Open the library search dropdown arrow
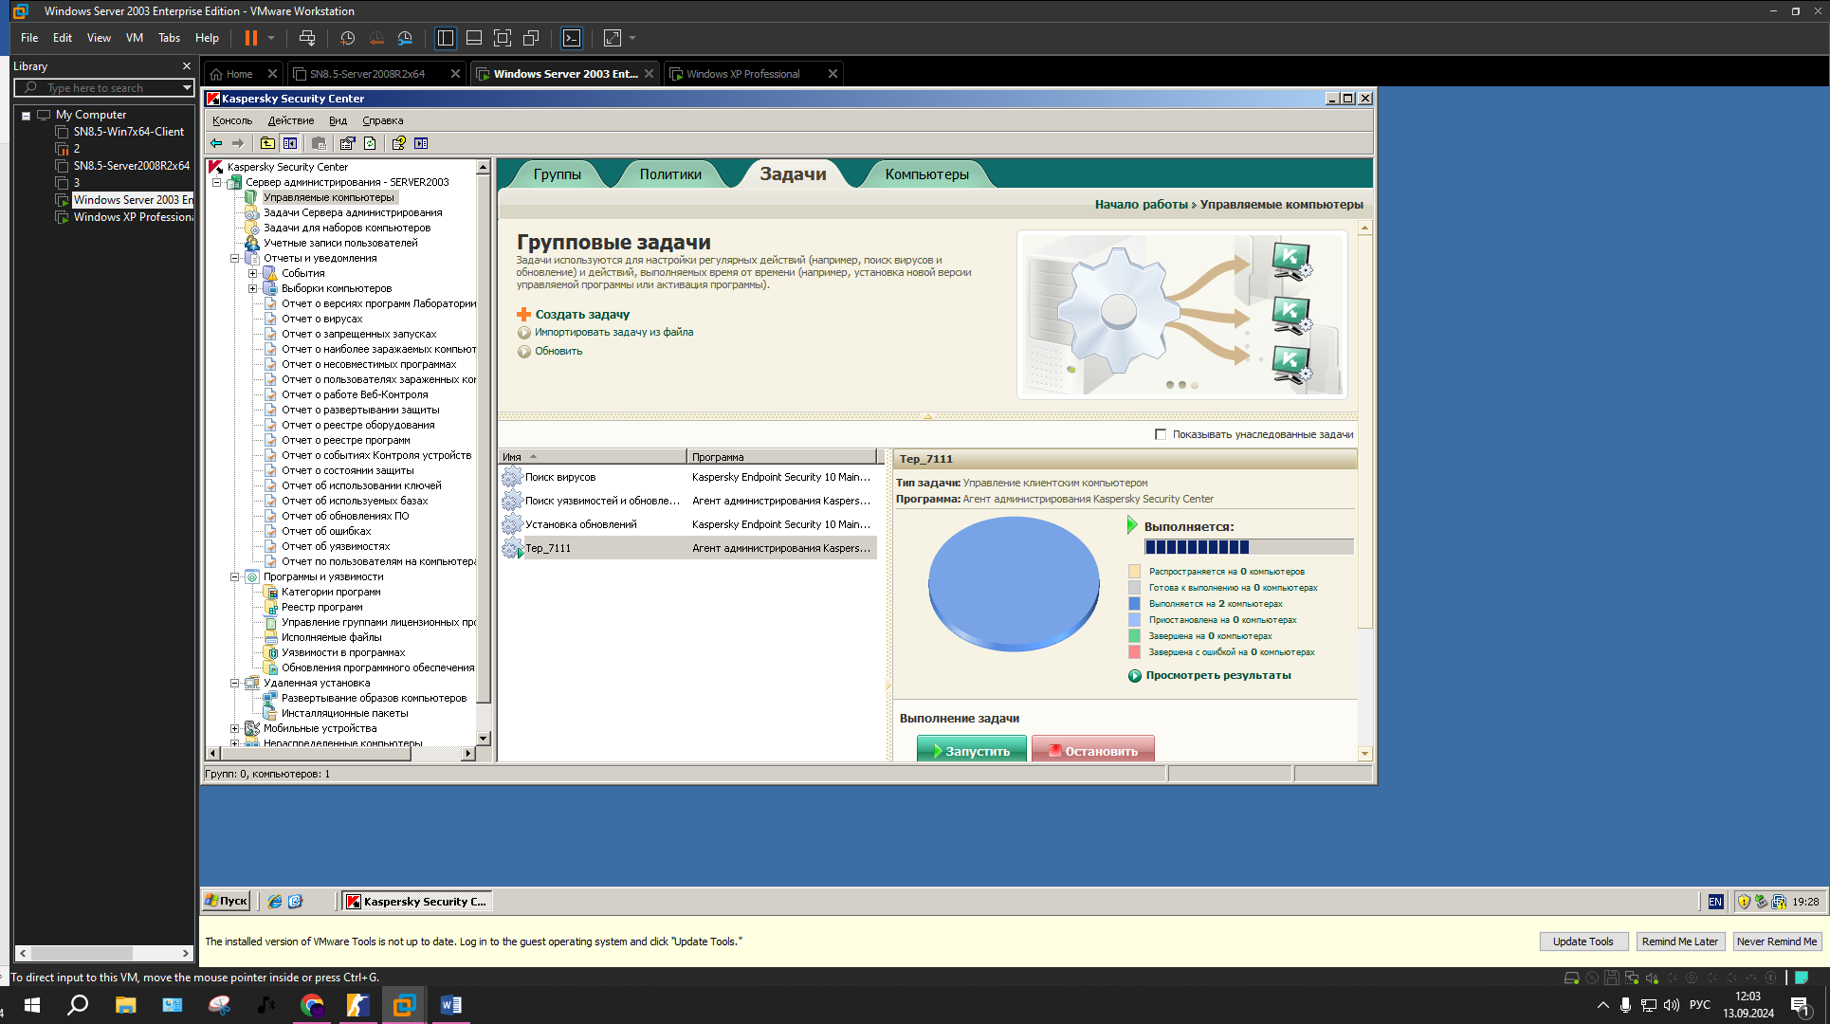This screenshot has height=1024, width=1830. click(187, 87)
